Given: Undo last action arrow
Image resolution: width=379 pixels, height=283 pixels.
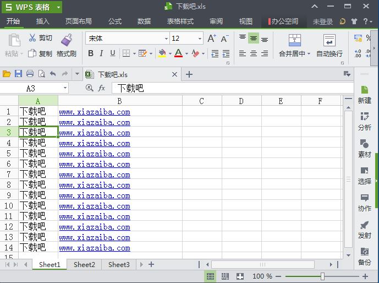Looking at the screenshot, I should coord(53,74).
